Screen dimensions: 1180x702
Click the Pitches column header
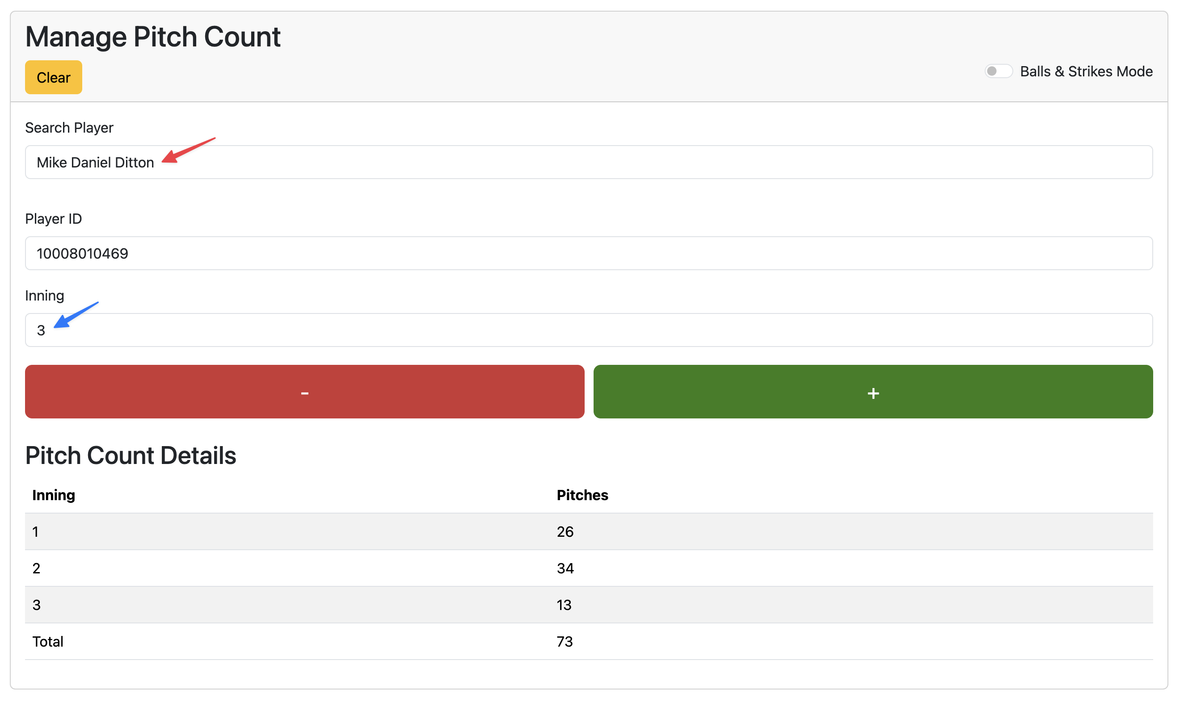coord(582,495)
